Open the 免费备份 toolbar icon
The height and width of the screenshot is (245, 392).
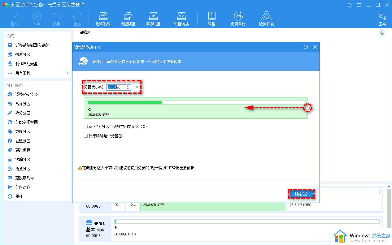click(x=238, y=19)
